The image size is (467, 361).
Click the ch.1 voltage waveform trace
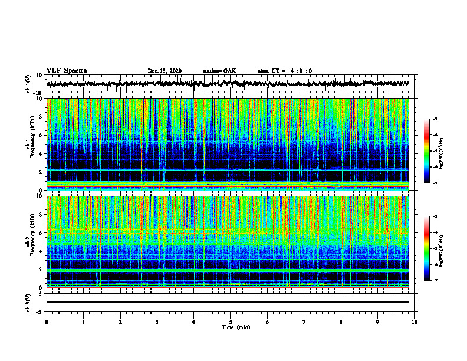[228, 84]
